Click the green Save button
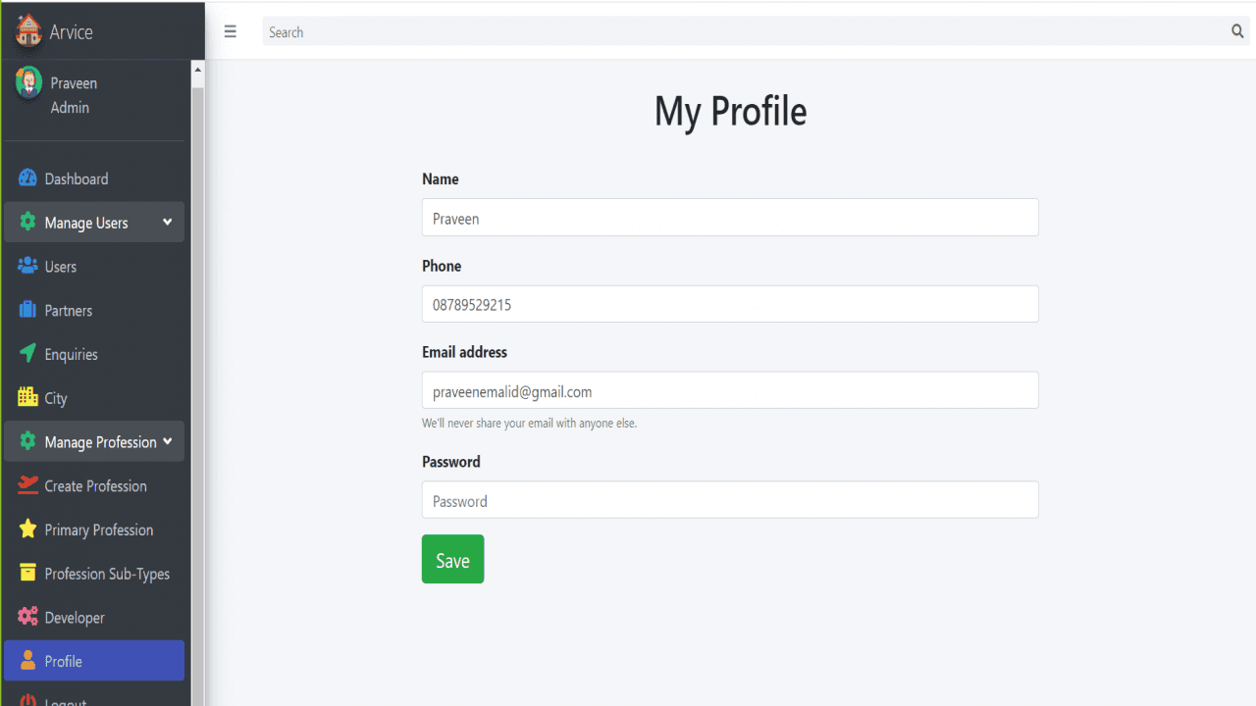Image resolution: width=1256 pixels, height=706 pixels. 452,559
